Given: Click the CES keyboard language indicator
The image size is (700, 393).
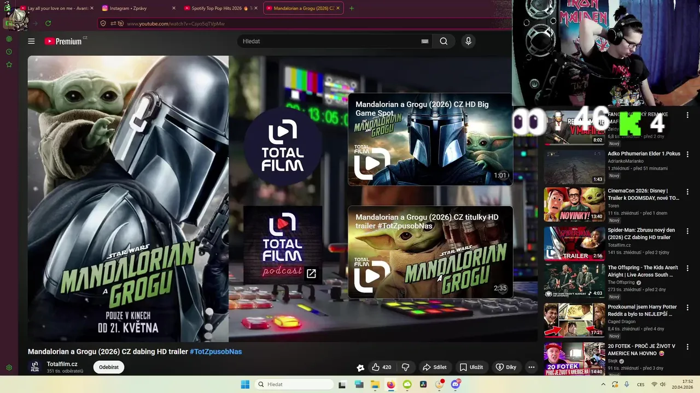Looking at the screenshot, I should 640,384.
